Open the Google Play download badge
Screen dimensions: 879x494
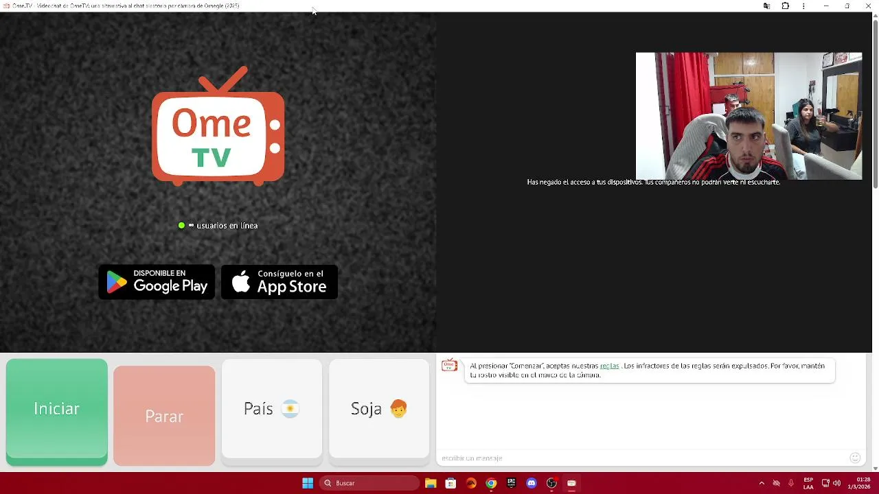(157, 281)
